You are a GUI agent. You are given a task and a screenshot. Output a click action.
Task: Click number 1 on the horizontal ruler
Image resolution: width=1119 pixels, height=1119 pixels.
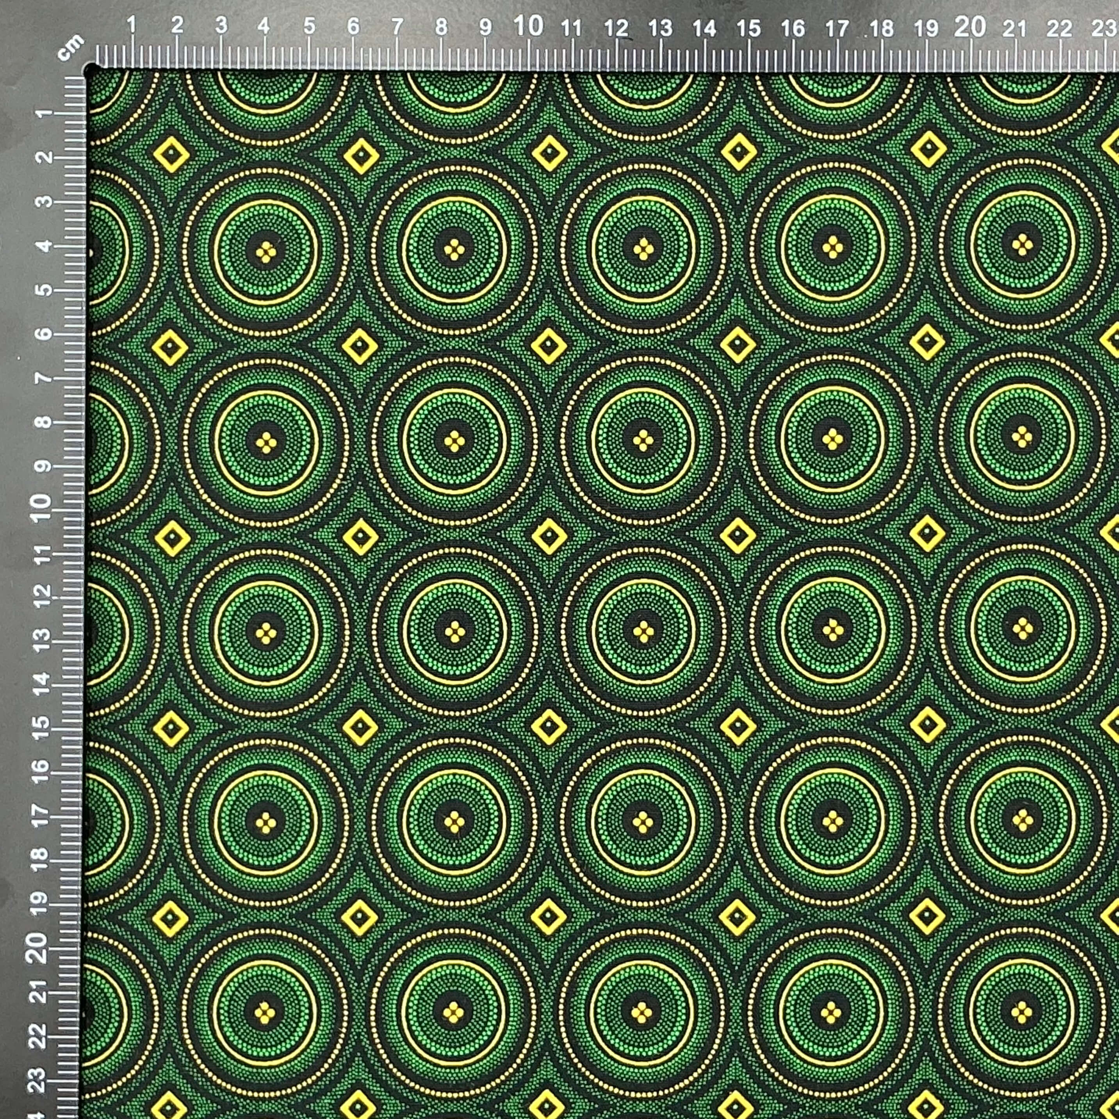coord(132,25)
